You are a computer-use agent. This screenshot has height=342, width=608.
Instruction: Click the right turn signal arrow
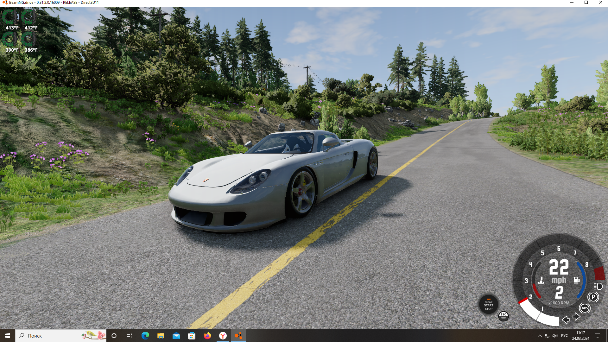576,316
